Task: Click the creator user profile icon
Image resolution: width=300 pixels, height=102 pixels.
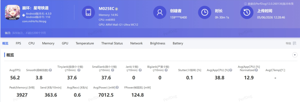Action: click(x=160, y=13)
